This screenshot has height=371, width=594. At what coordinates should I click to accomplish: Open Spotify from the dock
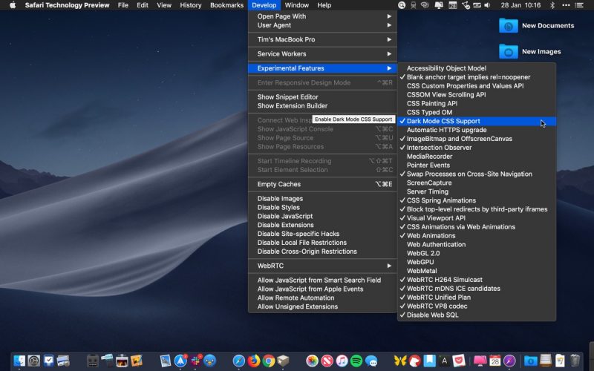pyautogui.click(x=356, y=361)
